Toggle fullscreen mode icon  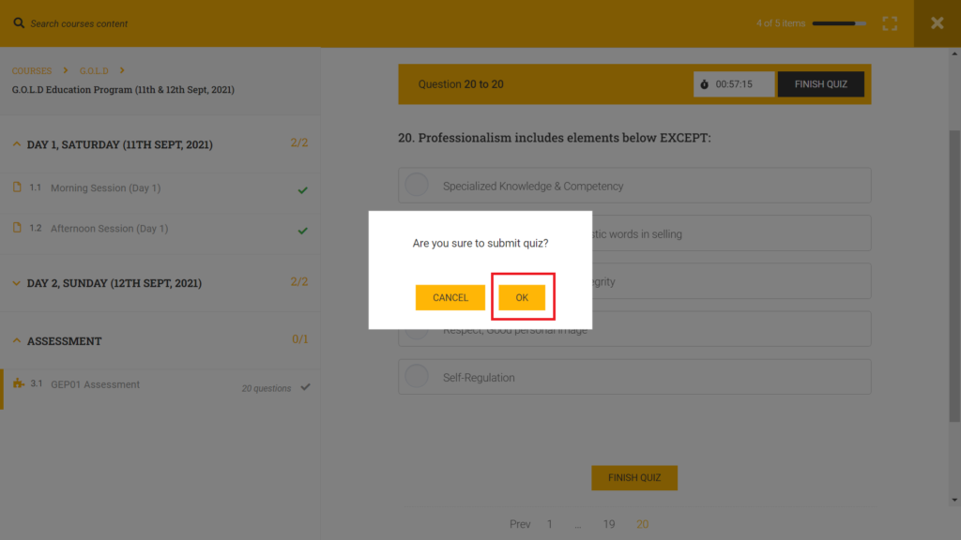tap(890, 23)
